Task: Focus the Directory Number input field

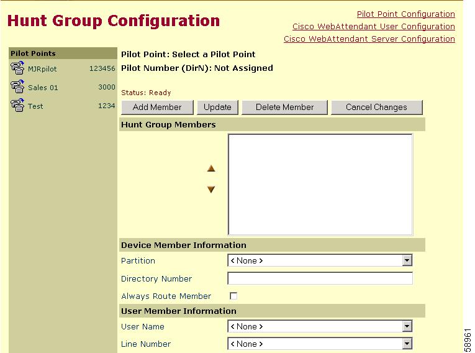Action: (320, 278)
